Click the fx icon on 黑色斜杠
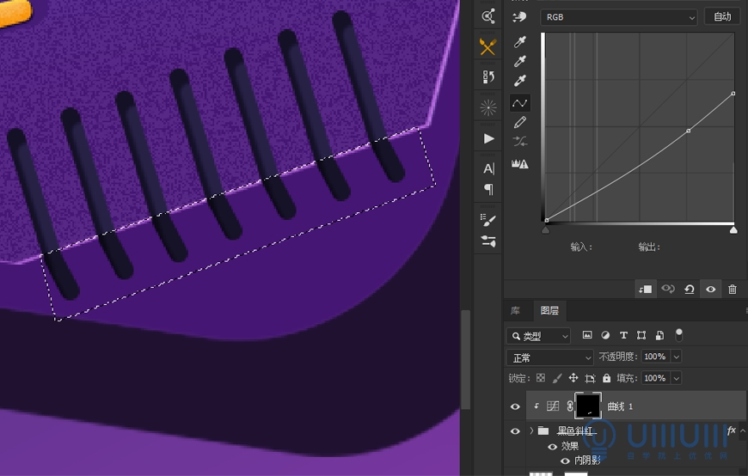This screenshot has width=748, height=476. coord(732,430)
